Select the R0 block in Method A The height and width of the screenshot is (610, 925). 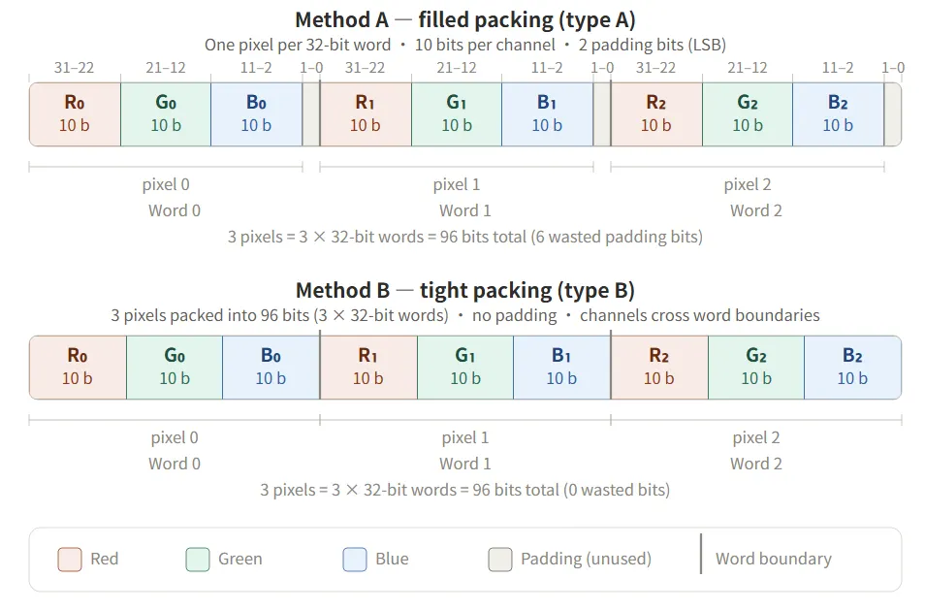click(x=75, y=113)
